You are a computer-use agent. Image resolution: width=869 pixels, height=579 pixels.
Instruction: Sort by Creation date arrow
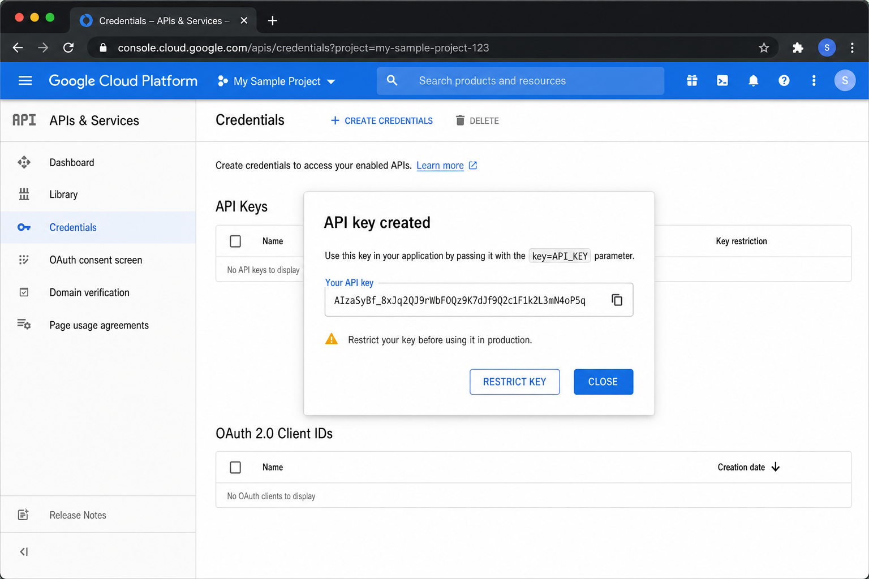click(776, 467)
